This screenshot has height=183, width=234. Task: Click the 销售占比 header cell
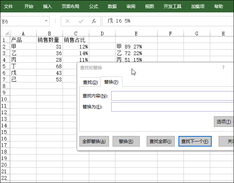click(76, 40)
